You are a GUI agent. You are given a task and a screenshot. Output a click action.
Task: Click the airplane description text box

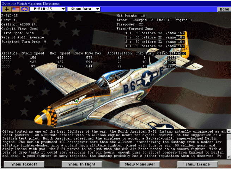pos(114,144)
